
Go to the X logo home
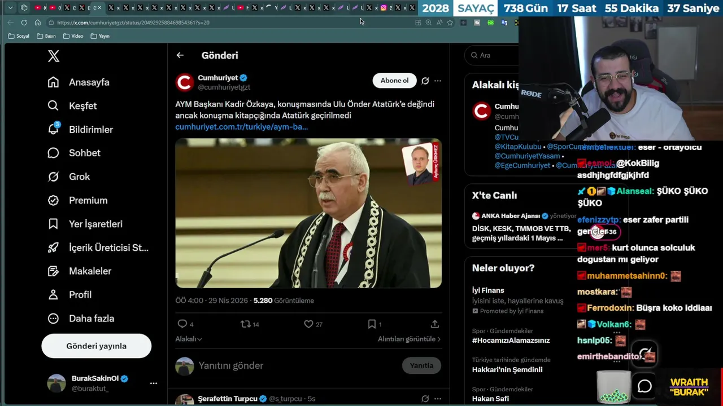click(54, 56)
